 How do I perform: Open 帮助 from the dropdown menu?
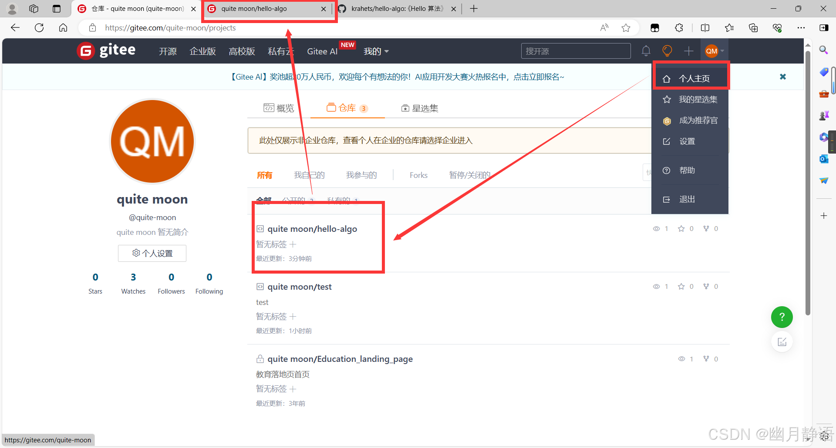click(x=691, y=171)
